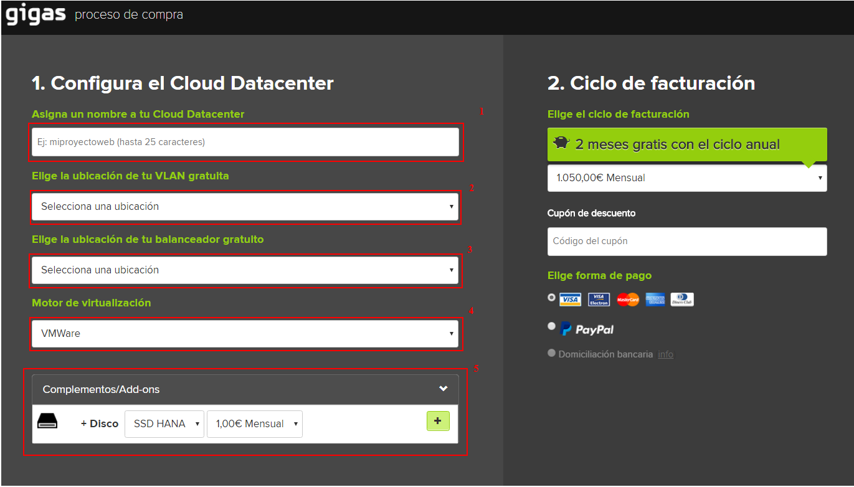This screenshot has width=854, height=487.
Task: Click the Cloud Datacenter name input field
Action: pyautogui.click(x=245, y=142)
